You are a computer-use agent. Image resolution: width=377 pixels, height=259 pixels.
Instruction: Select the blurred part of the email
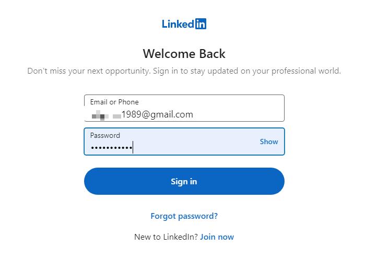click(106, 115)
